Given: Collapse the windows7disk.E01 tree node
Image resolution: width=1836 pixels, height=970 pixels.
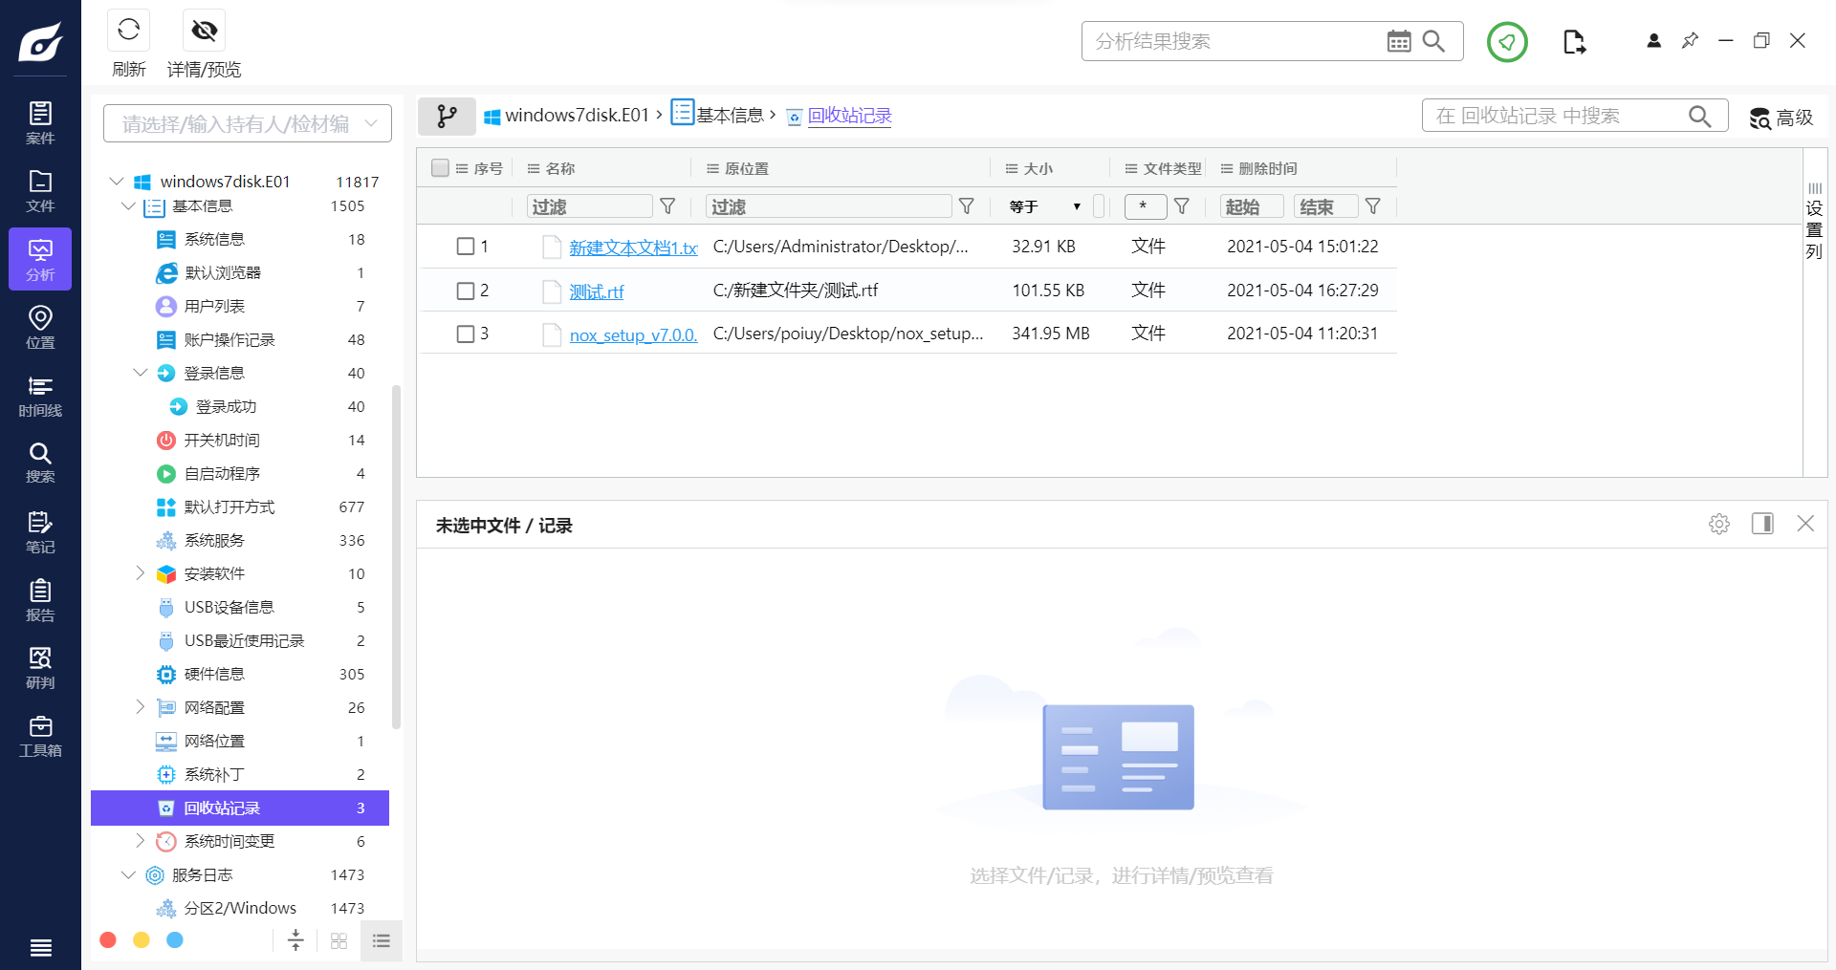Looking at the screenshot, I should click(117, 182).
